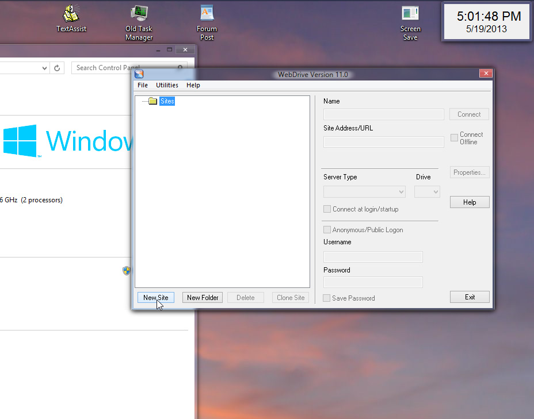Toggle the Connect Offline checkbox
Image resolution: width=534 pixels, height=419 pixels.
click(454, 138)
